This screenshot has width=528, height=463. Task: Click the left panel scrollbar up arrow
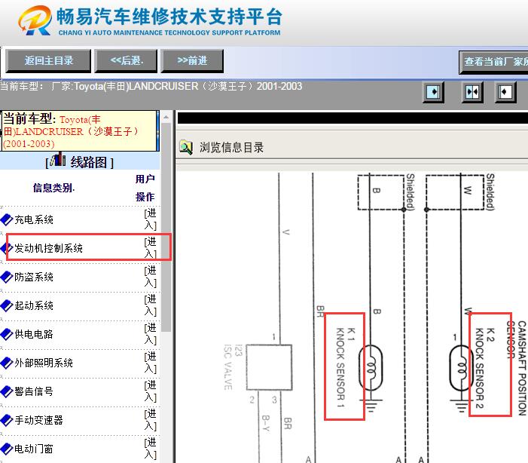[166, 118]
